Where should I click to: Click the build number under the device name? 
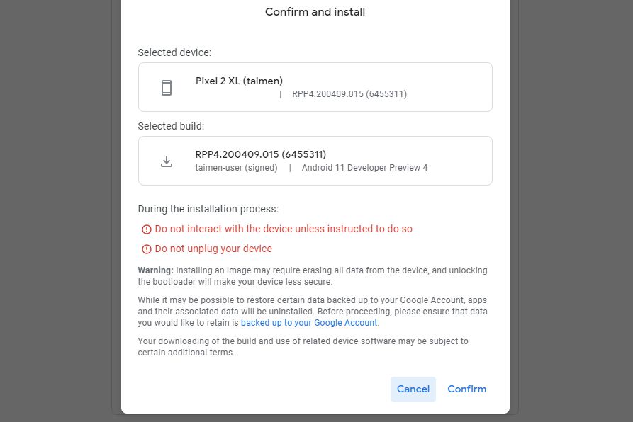349,93
